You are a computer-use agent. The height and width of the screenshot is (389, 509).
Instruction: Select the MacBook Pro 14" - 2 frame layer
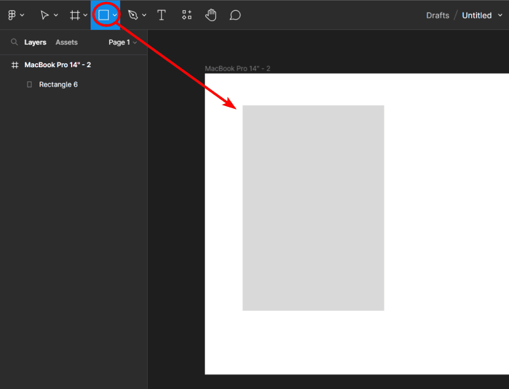tap(58, 65)
